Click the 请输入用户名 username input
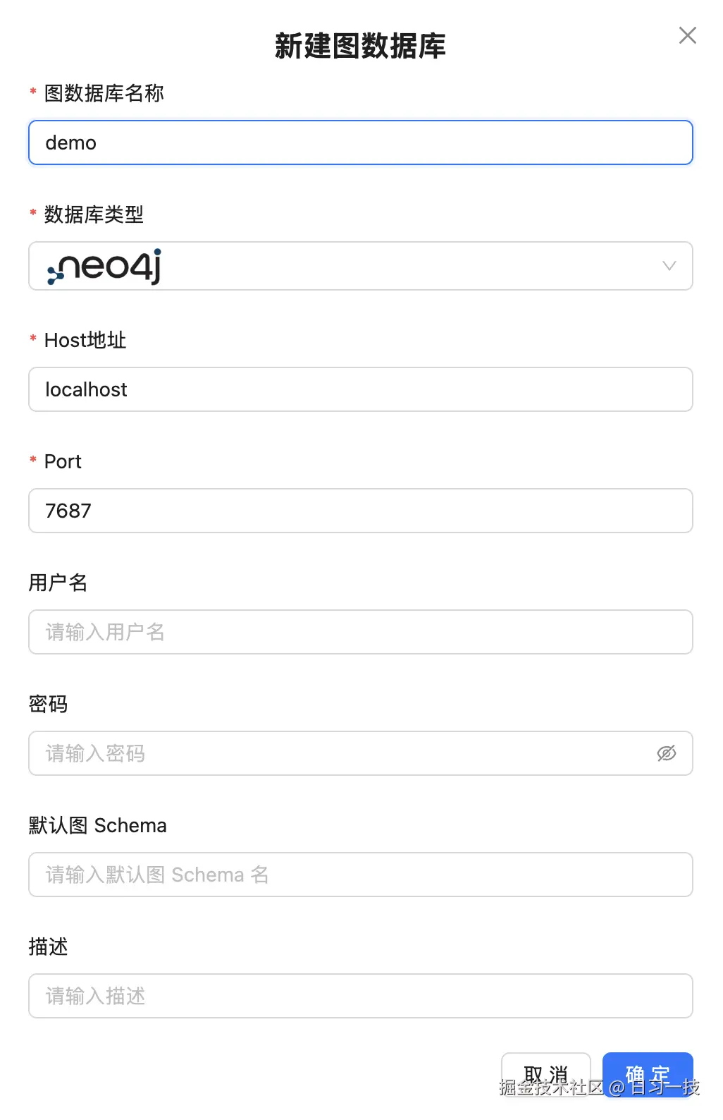Image resolution: width=723 pixels, height=1120 pixels. [x=360, y=632]
